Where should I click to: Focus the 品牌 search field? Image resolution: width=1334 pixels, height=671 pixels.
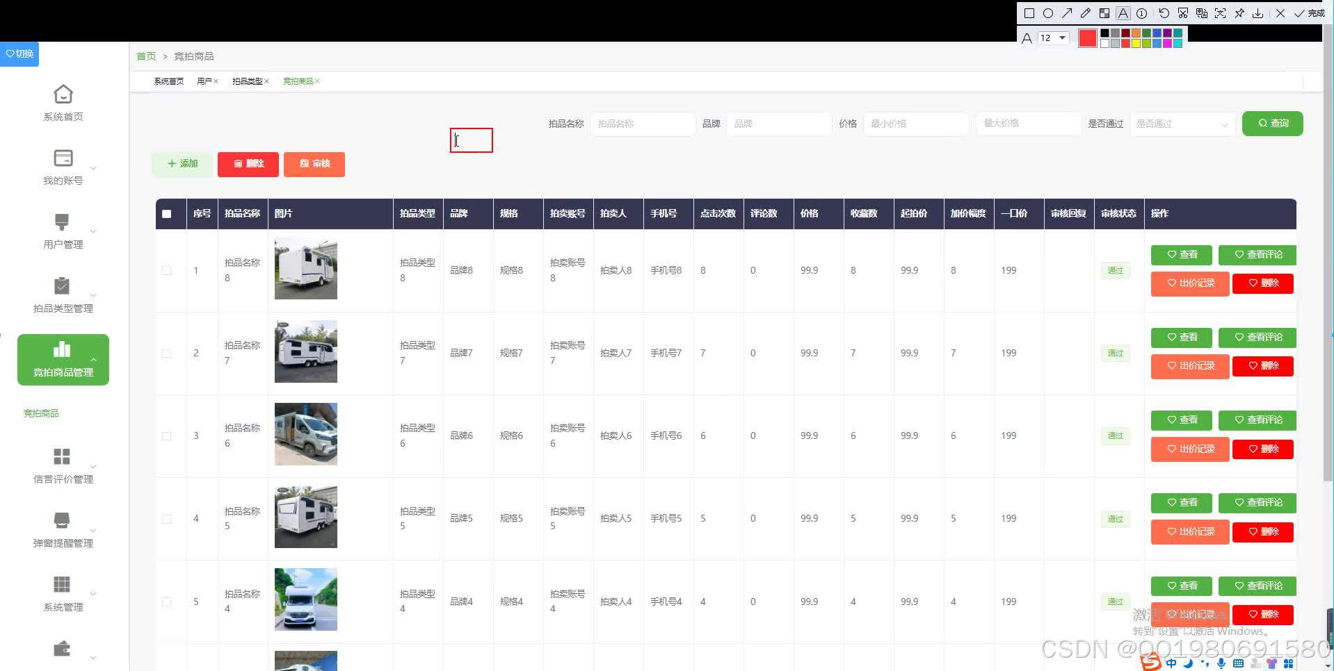[779, 124]
